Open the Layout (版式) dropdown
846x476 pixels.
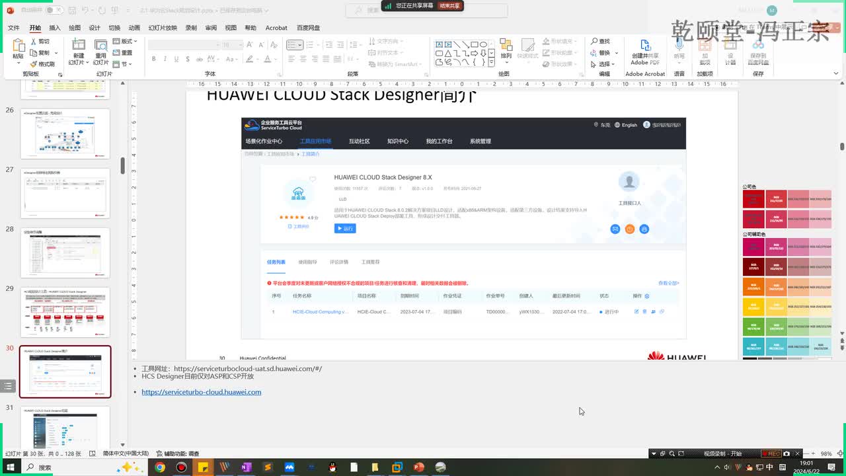click(126, 41)
